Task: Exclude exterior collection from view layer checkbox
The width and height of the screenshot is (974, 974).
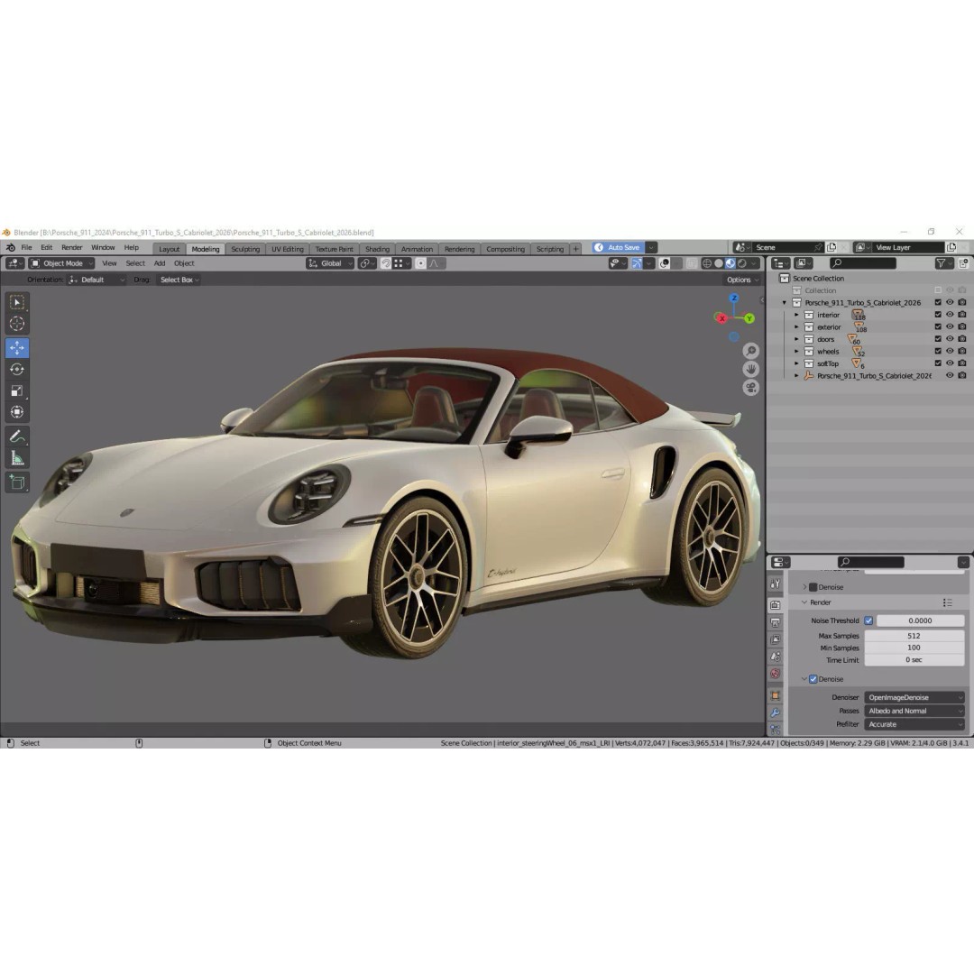Action: pos(938,326)
